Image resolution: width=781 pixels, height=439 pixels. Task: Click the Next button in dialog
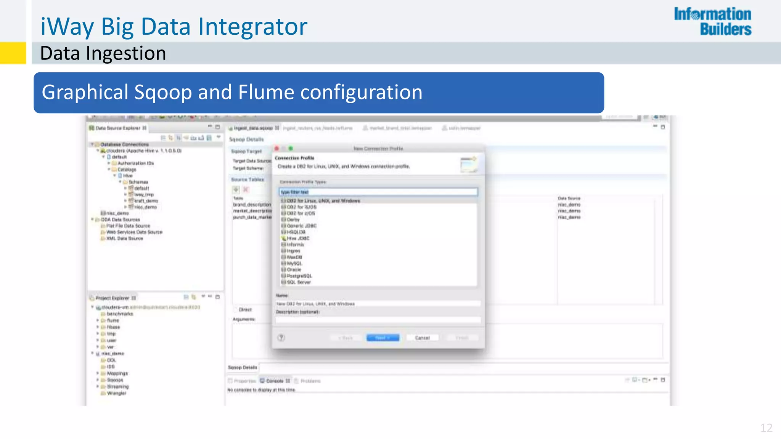pyautogui.click(x=383, y=338)
